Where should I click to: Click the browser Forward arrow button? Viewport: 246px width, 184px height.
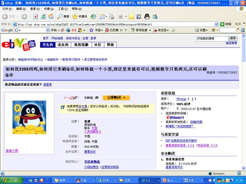coord(24,16)
